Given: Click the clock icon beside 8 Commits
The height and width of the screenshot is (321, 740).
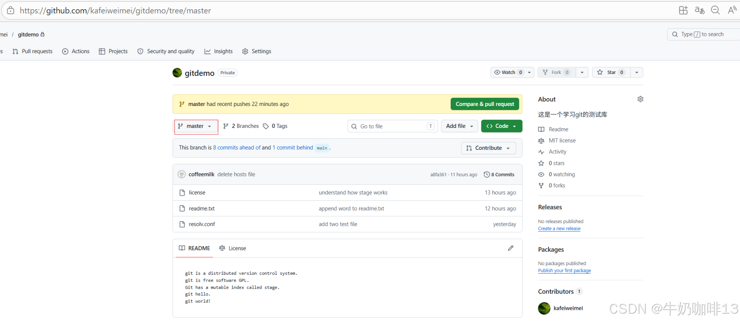Looking at the screenshot, I should [x=487, y=175].
